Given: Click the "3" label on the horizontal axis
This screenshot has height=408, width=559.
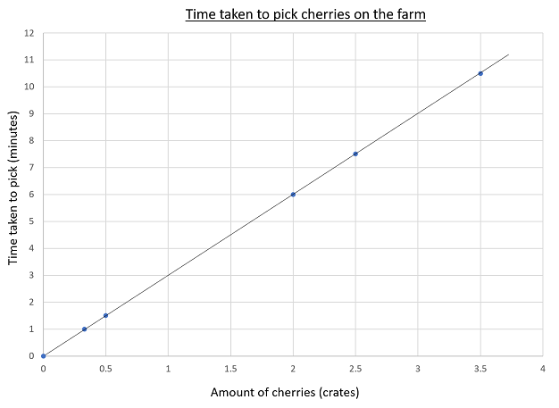Looking at the screenshot, I should click(418, 368).
